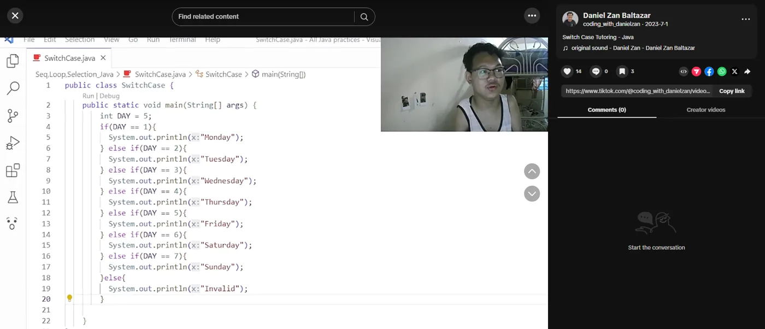Open the three-dot menu above the video

coord(532,16)
